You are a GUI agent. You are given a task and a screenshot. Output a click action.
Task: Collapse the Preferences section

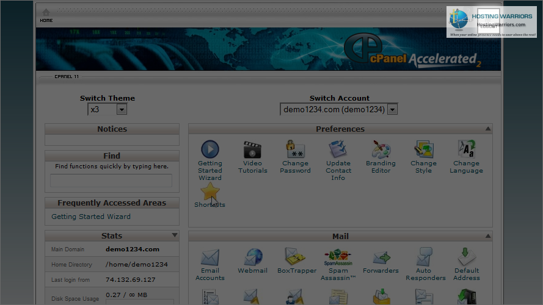(x=488, y=129)
